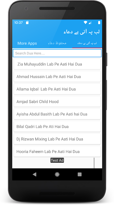
Task: Tap the recent apps square icon
Action: pos(79,174)
